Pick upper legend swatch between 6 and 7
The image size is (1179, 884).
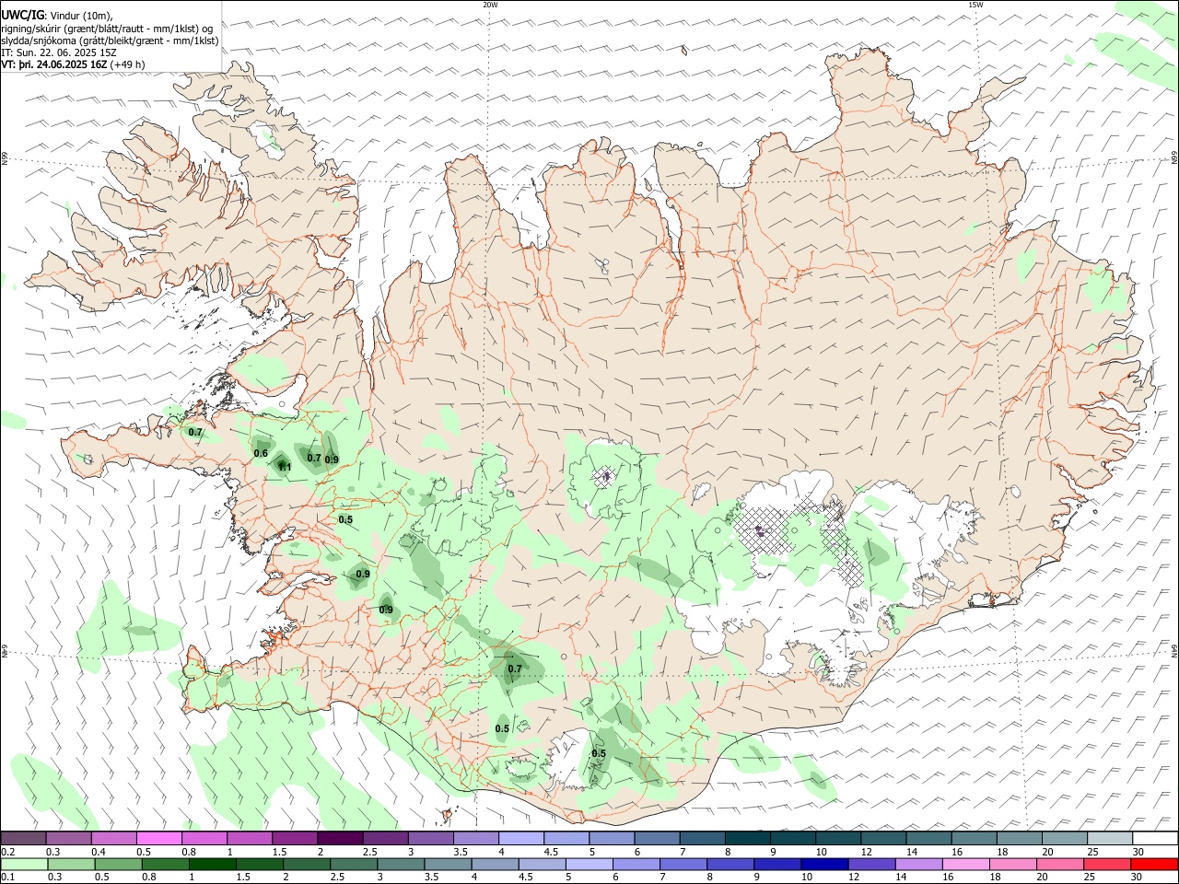657,838
